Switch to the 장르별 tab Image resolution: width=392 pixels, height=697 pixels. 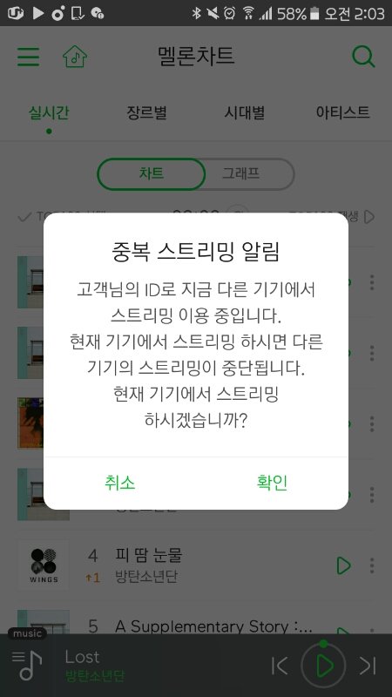pos(146,112)
